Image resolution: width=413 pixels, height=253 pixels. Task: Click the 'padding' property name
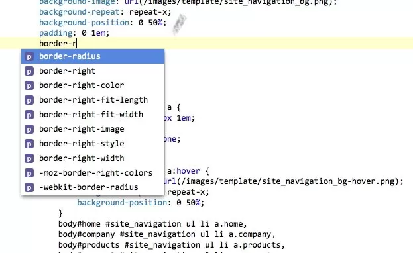point(56,33)
